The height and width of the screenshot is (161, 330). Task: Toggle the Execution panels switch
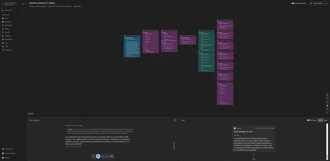pyautogui.click(x=293, y=3)
